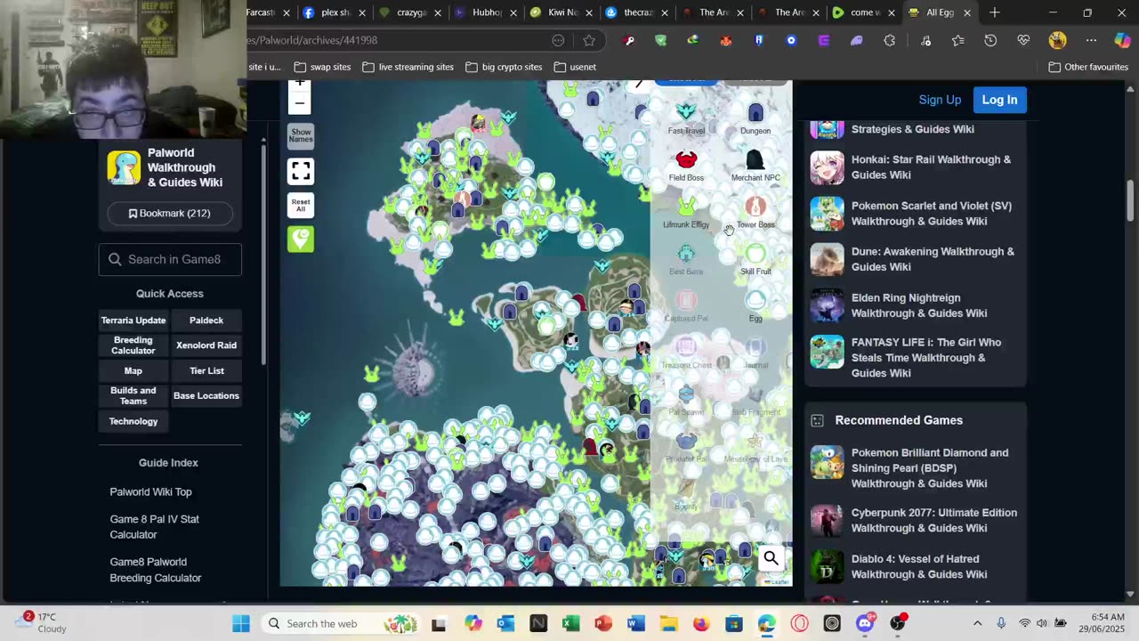This screenshot has width=1139, height=641.
Task: Open the Base Locations quick link
Action: point(206,396)
